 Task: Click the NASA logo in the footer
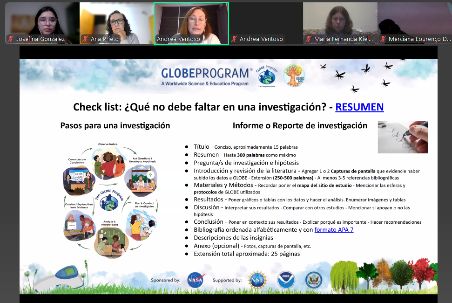[196, 280]
